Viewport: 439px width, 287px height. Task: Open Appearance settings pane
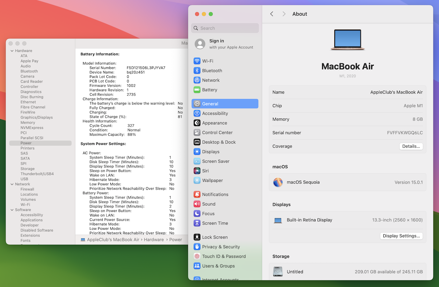(225, 123)
